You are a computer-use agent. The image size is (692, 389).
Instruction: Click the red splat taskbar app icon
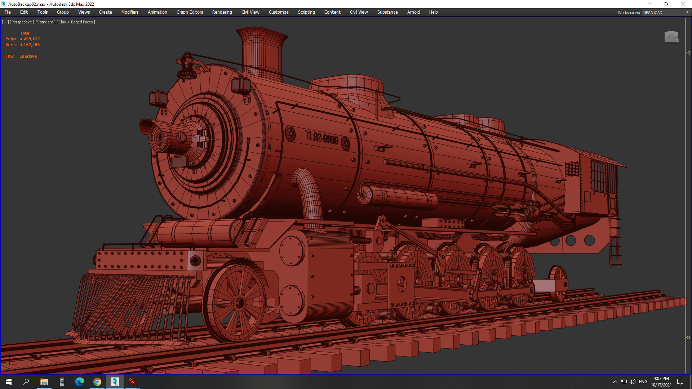(x=132, y=381)
